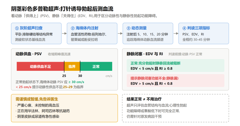Click the orange 临界 bar segment
The width and height of the screenshot is (240, 126).
click(72, 66)
